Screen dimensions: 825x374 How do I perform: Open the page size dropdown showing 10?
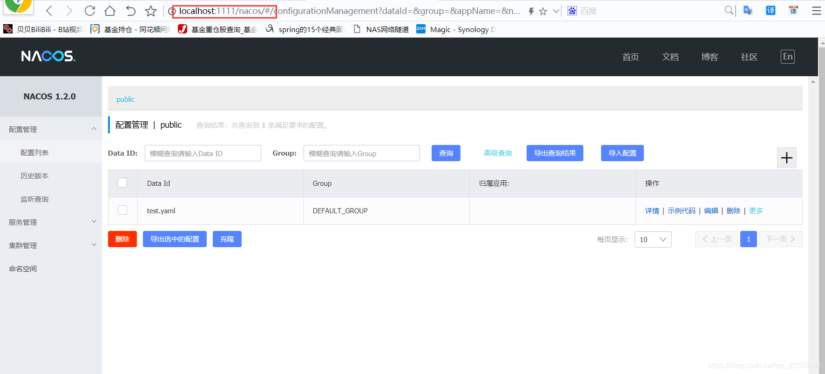pyautogui.click(x=653, y=239)
